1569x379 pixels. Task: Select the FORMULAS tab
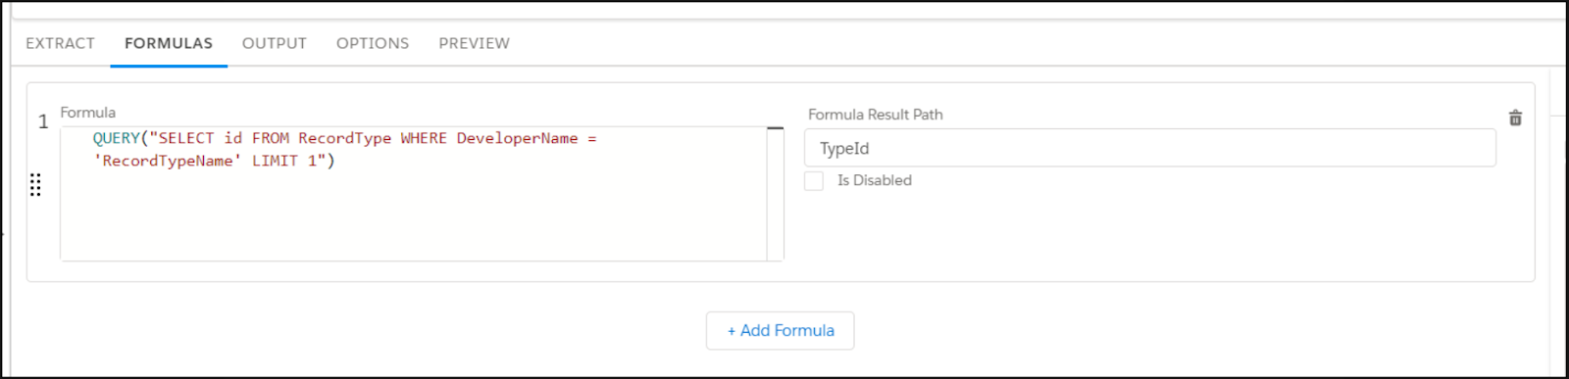point(169,43)
